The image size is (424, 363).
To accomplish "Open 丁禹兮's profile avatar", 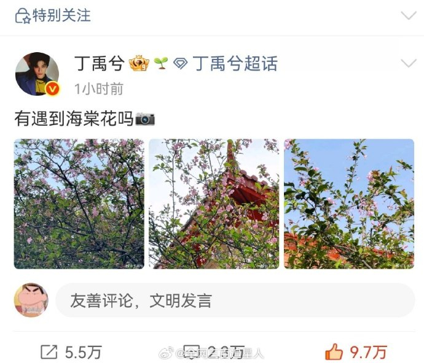I will click(37, 74).
